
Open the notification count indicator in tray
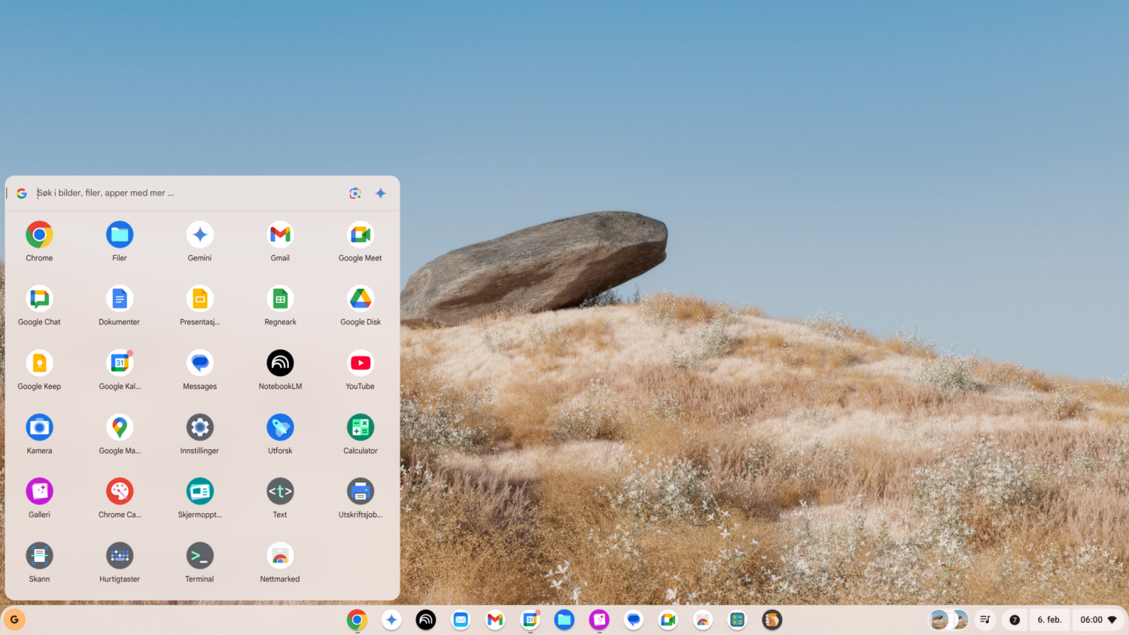(1015, 620)
